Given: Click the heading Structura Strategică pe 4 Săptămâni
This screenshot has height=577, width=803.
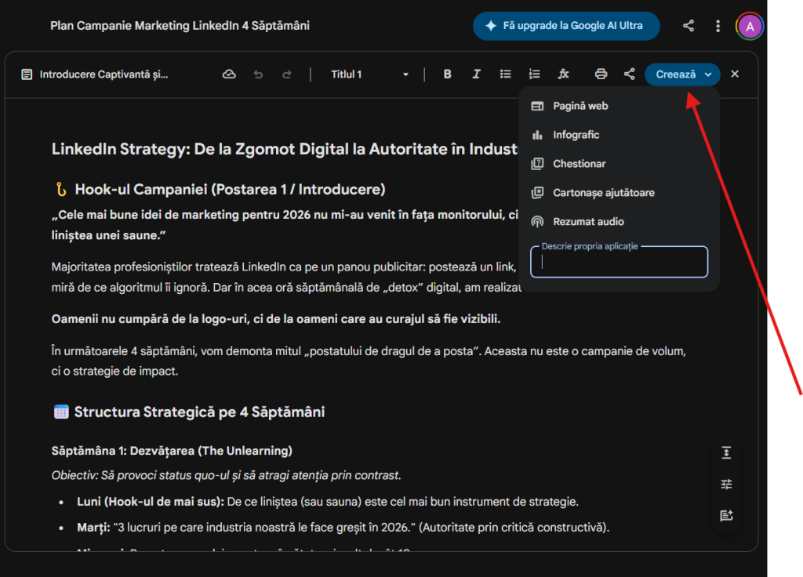Looking at the screenshot, I should point(199,412).
